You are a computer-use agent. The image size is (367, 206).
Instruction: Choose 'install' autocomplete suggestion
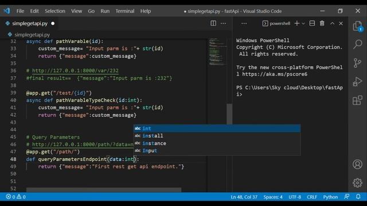pos(217,136)
